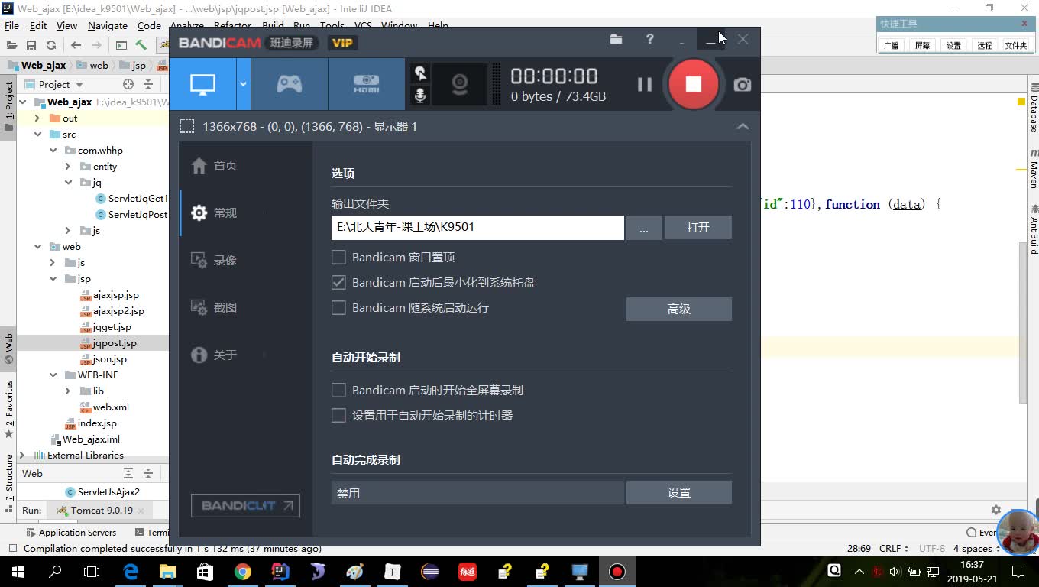Image resolution: width=1039 pixels, height=587 pixels.
Task: Switch to Bandicam HDMI device recording mode
Action: point(366,84)
